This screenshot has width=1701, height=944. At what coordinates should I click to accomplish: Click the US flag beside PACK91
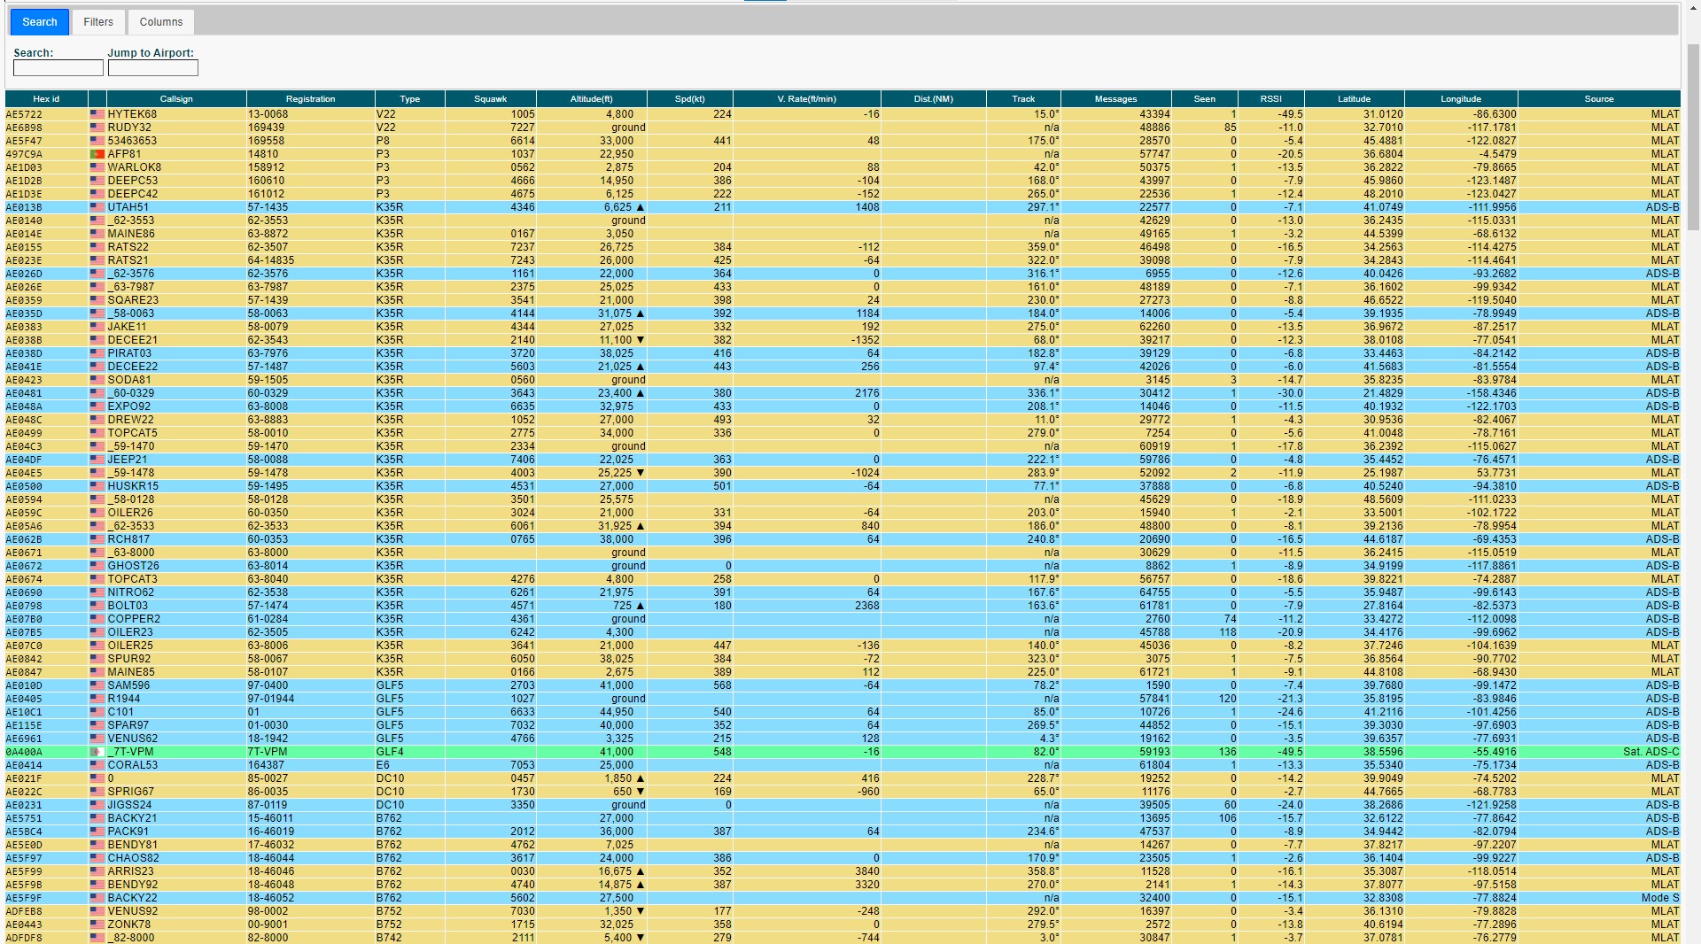point(97,832)
